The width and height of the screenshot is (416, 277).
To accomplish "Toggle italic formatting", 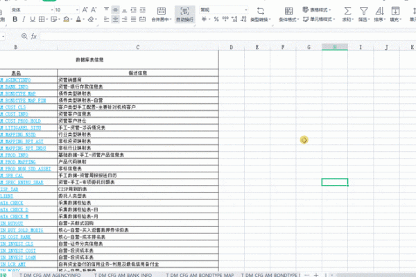I will (x=24, y=19).
